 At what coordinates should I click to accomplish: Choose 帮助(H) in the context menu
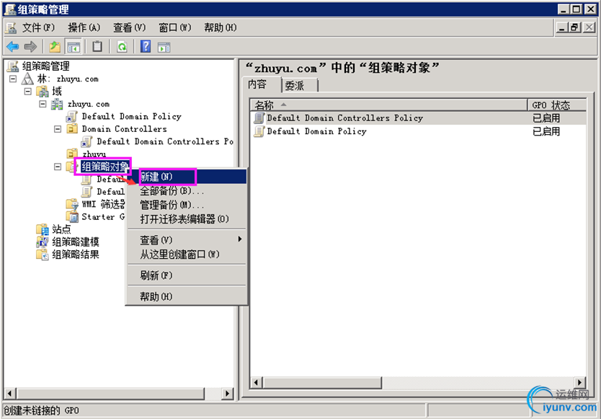pos(187,296)
